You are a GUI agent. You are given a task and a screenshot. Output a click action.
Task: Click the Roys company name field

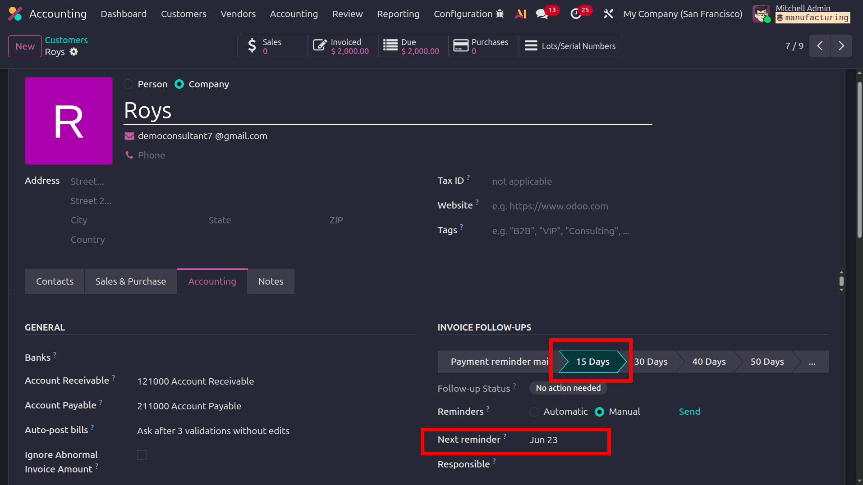tap(388, 110)
